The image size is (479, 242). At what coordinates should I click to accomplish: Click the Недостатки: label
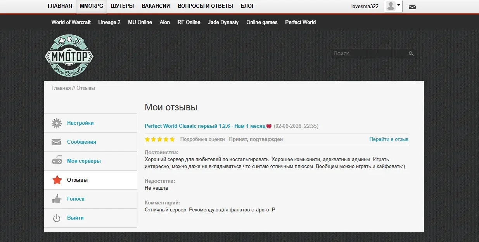tap(160, 181)
